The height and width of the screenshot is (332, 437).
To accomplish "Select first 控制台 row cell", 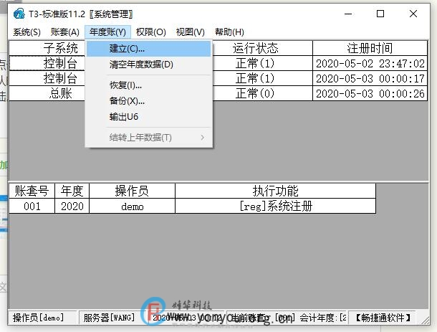I will [47, 63].
